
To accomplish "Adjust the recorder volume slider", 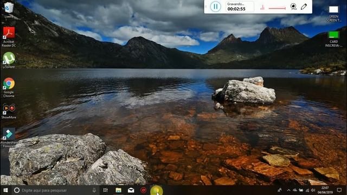I will 277,8.
